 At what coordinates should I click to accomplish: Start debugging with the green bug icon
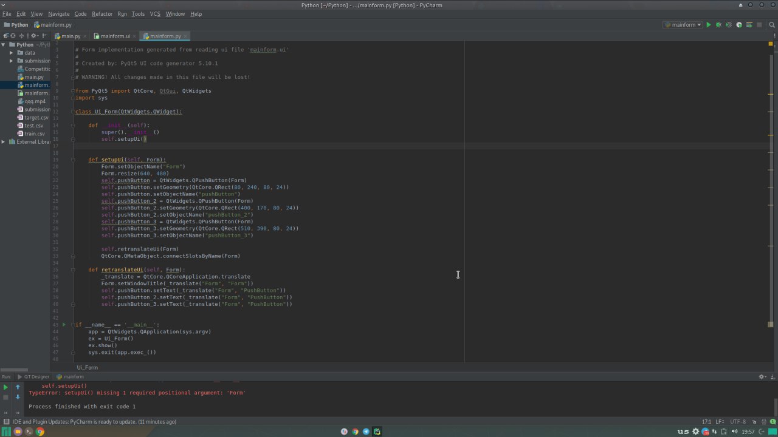718,25
